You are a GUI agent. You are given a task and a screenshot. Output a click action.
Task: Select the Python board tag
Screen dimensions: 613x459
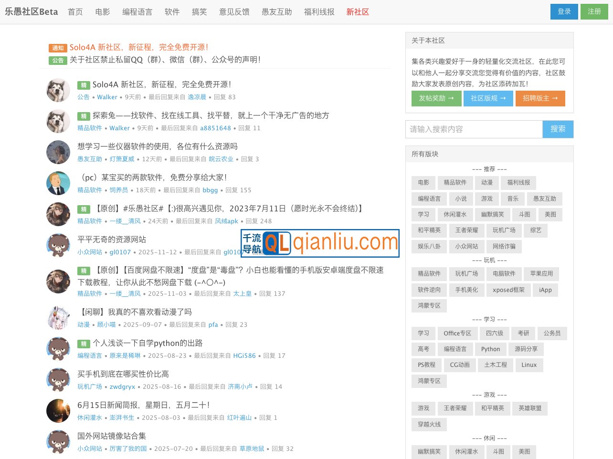(490, 349)
